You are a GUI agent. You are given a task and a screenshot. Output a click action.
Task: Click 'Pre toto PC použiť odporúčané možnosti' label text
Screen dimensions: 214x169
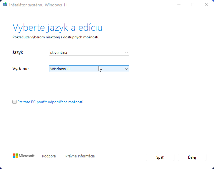50,102
